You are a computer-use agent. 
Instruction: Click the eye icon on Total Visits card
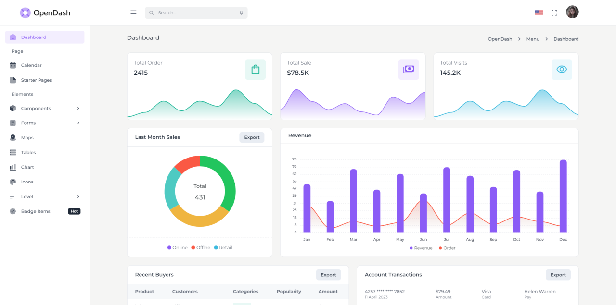click(561, 69)
